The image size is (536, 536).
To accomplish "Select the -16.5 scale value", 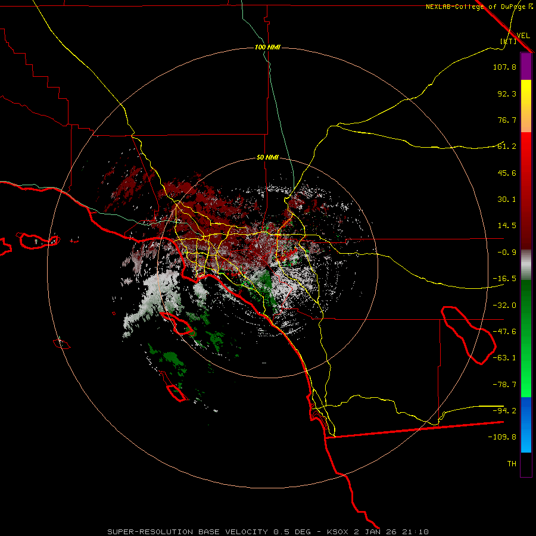I will 504,279.
